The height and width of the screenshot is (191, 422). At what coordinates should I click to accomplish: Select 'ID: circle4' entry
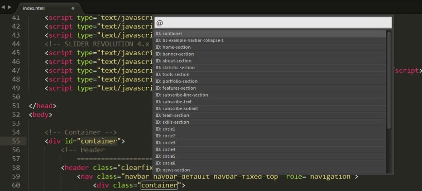pyautogui.click(x=270, y=150)
